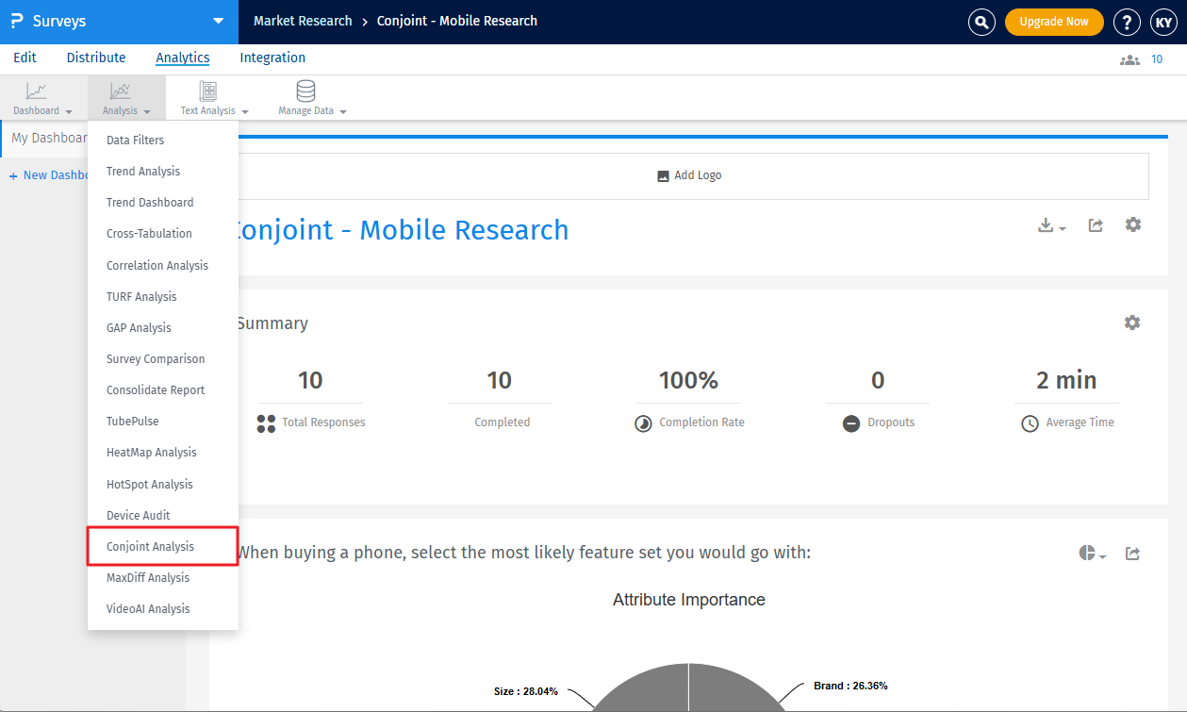
Task: Click the search magnifier icon
Action: pyautogui.click(x=981, y=22)
